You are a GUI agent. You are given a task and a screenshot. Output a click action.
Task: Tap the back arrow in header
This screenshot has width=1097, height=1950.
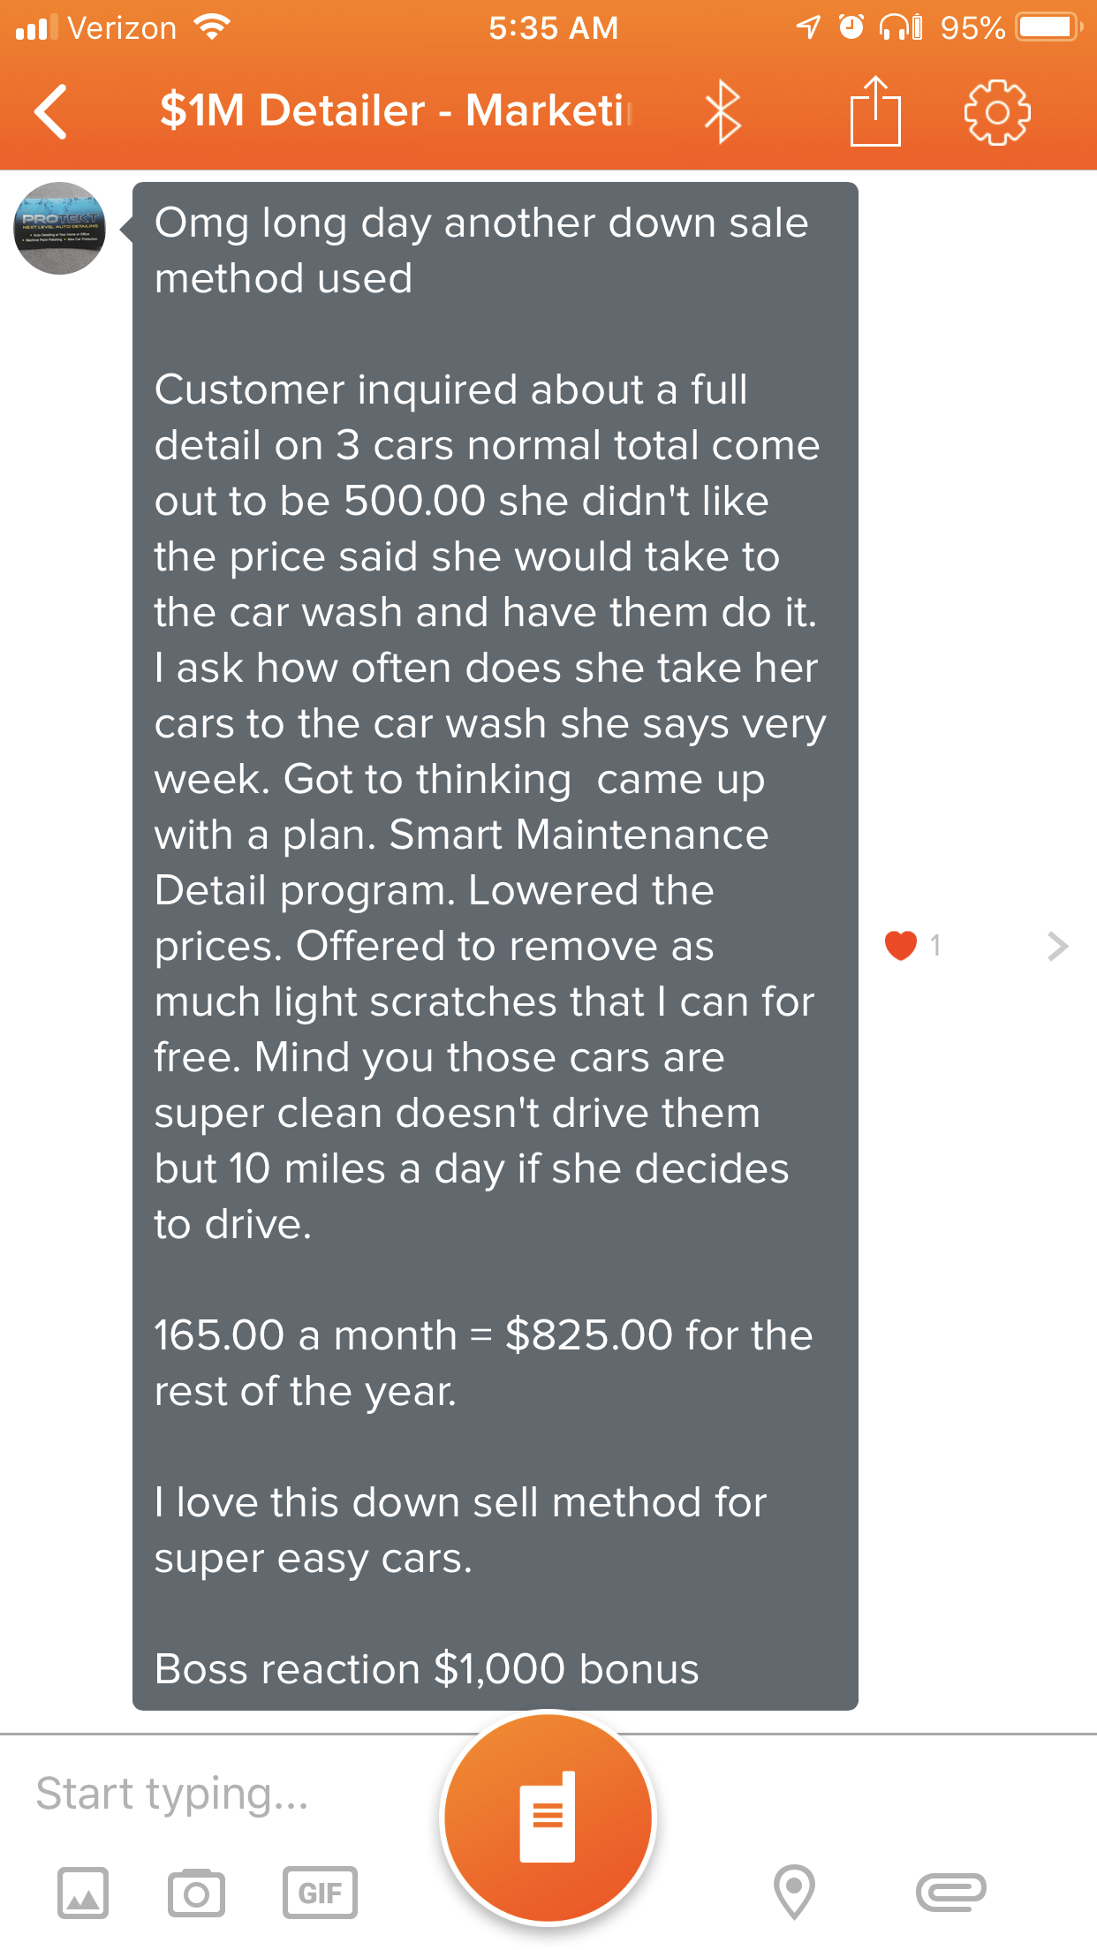click(x=51, y=111)
